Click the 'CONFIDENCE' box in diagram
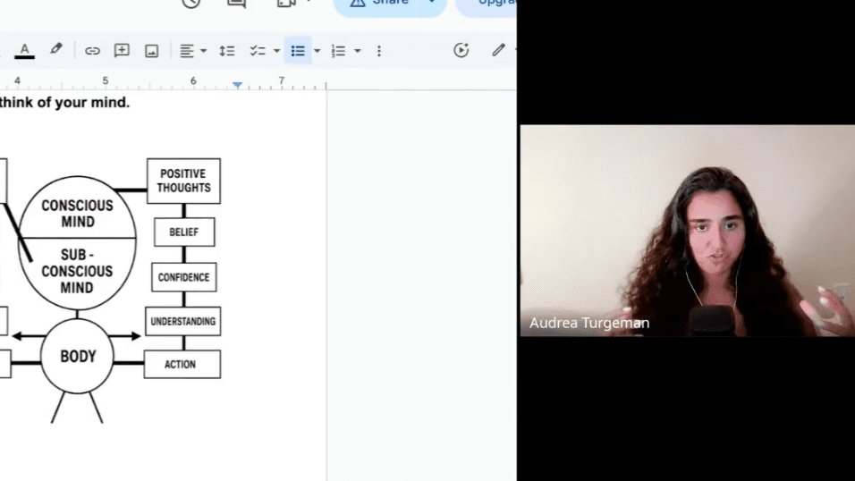The width and height of the screenshot is (855, 481). [183, 277]
